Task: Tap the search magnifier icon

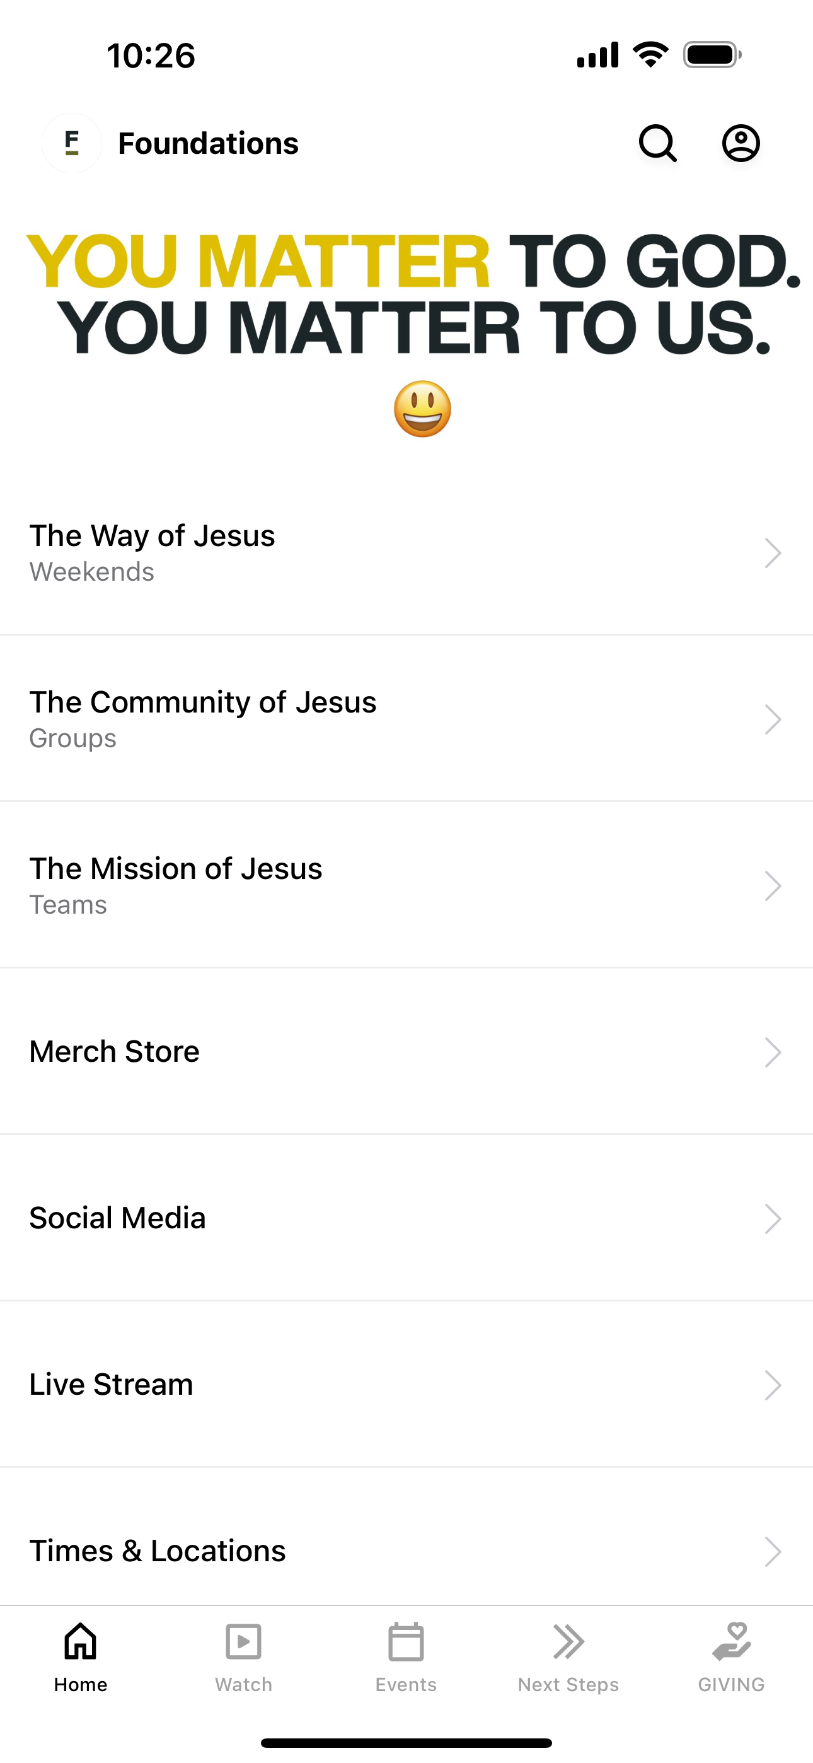Action: click(658, 143)
